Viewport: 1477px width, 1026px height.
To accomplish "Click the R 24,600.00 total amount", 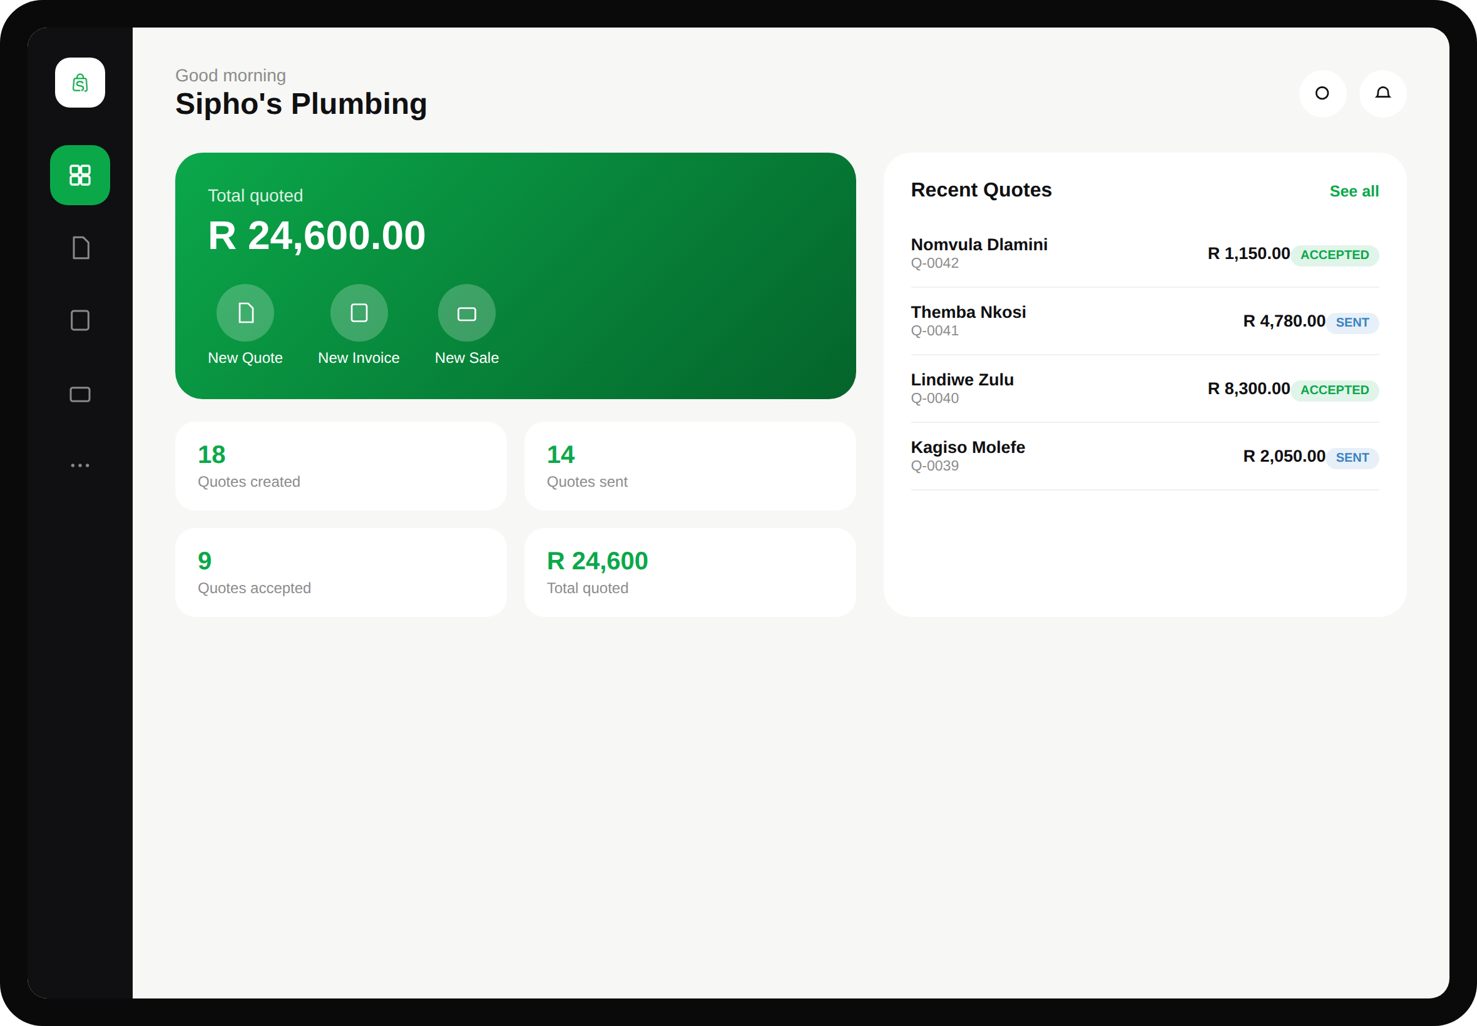I will (x=316, y=235).
